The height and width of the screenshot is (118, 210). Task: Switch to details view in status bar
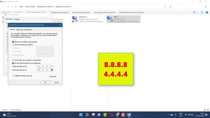tap(205, 110)
